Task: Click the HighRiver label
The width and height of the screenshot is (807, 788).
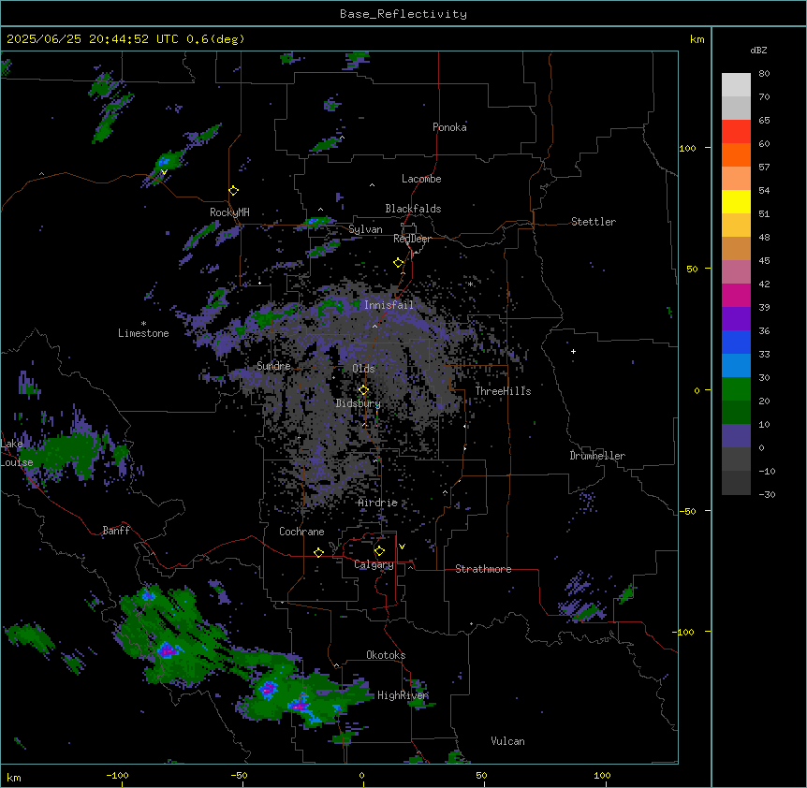Action: click(403, 695)
